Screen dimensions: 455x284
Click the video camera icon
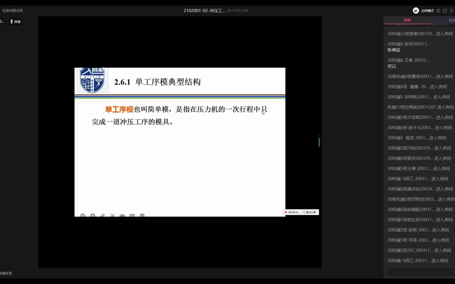[122, 216]
